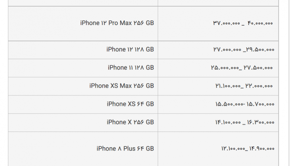Image resolution: width=290 pixels, height=166 pixels.
Task: Click the 25,000,000 – 27,500,000 price range
Action: pyautogui.click(x=242, y=68)
